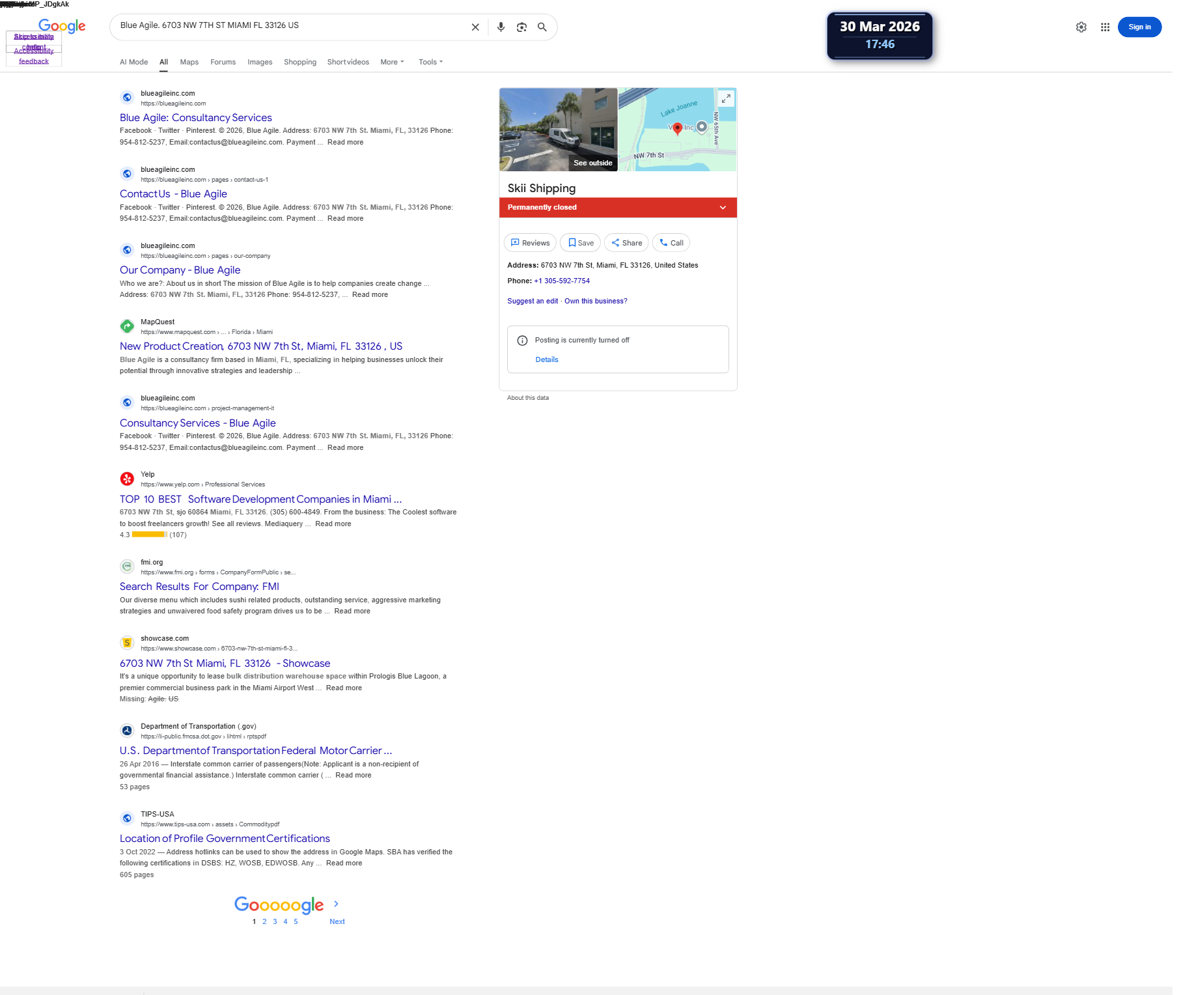Viewport: 1181px width, 995px height.
Task: Open New Product Creation MapQuest result
Action: (261, 346)
